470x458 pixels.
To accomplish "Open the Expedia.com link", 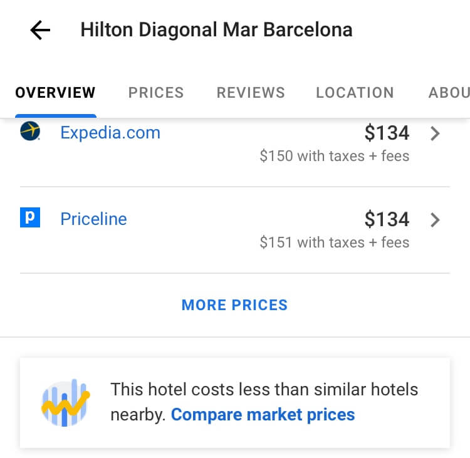I will pyautogui.click(x=110, y=133).
